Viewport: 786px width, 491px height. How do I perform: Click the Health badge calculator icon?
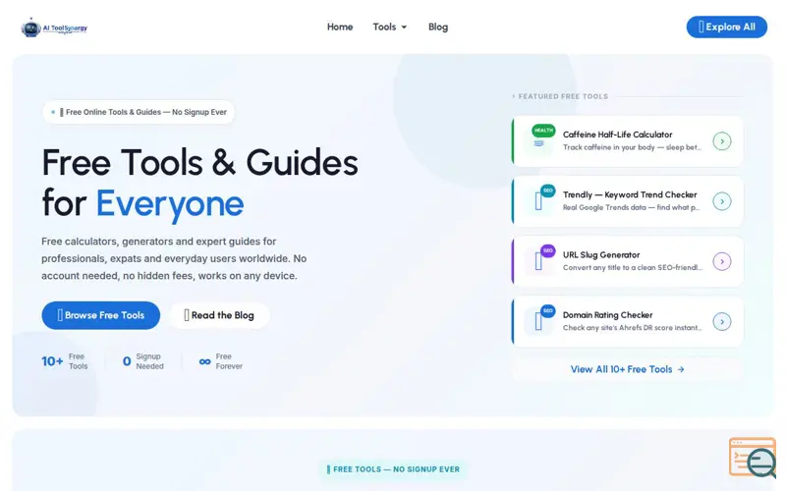pos(538,139)
